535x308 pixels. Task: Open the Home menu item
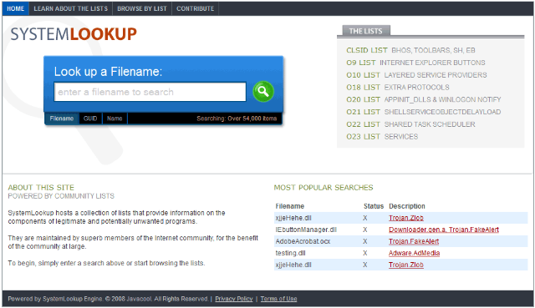coord(15,8)
